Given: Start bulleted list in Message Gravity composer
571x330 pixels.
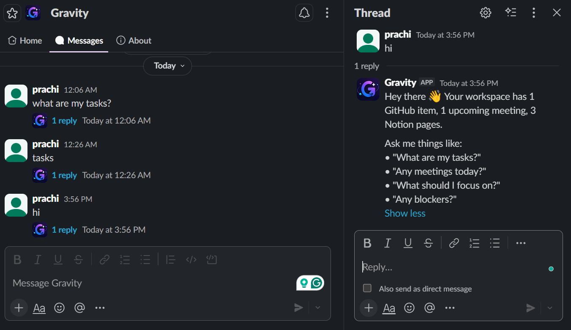Looking at the screenshot, I should click(145, 259).
